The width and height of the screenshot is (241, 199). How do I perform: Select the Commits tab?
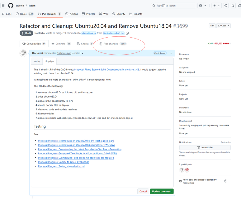coord(61,44)
